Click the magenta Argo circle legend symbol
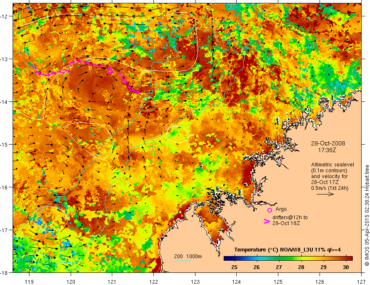 point(270,210)
